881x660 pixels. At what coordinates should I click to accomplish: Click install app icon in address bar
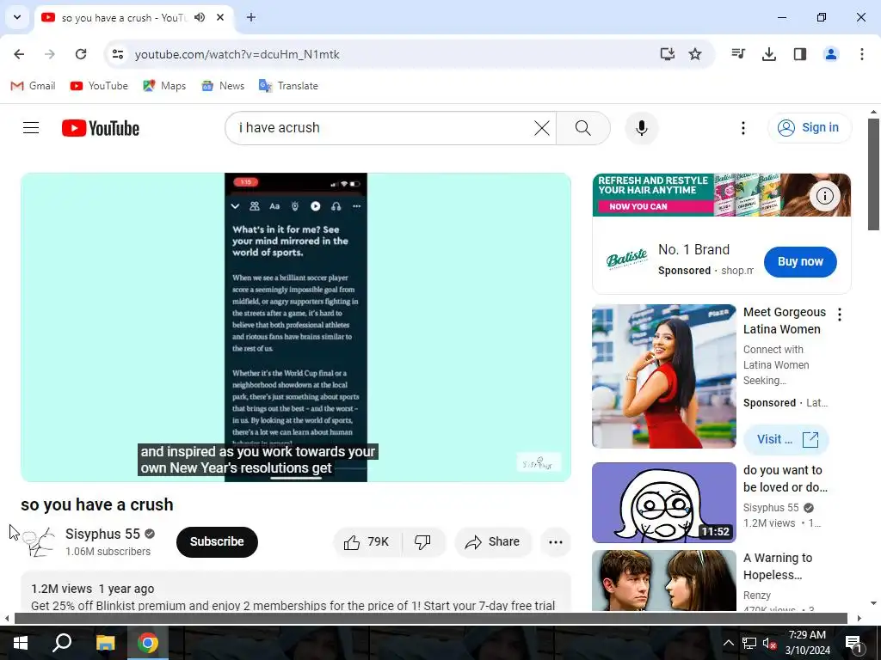click(x=667, y=54)
